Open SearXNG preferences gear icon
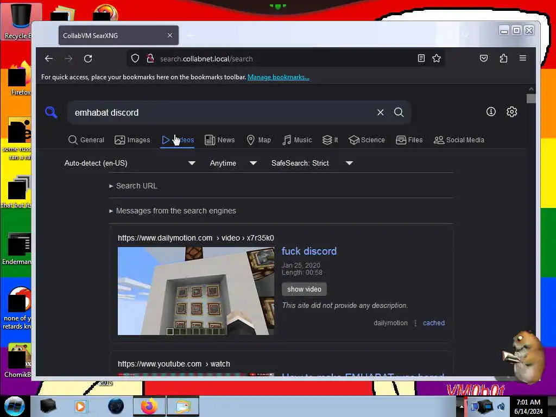Image resolution: width=556 pixels, height=417 pixels. click(511, 112)
